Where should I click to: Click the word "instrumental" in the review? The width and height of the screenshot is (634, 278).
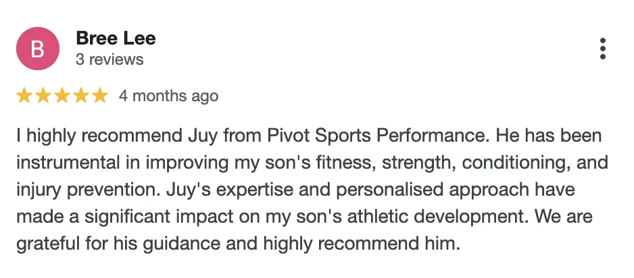[68, 163]
